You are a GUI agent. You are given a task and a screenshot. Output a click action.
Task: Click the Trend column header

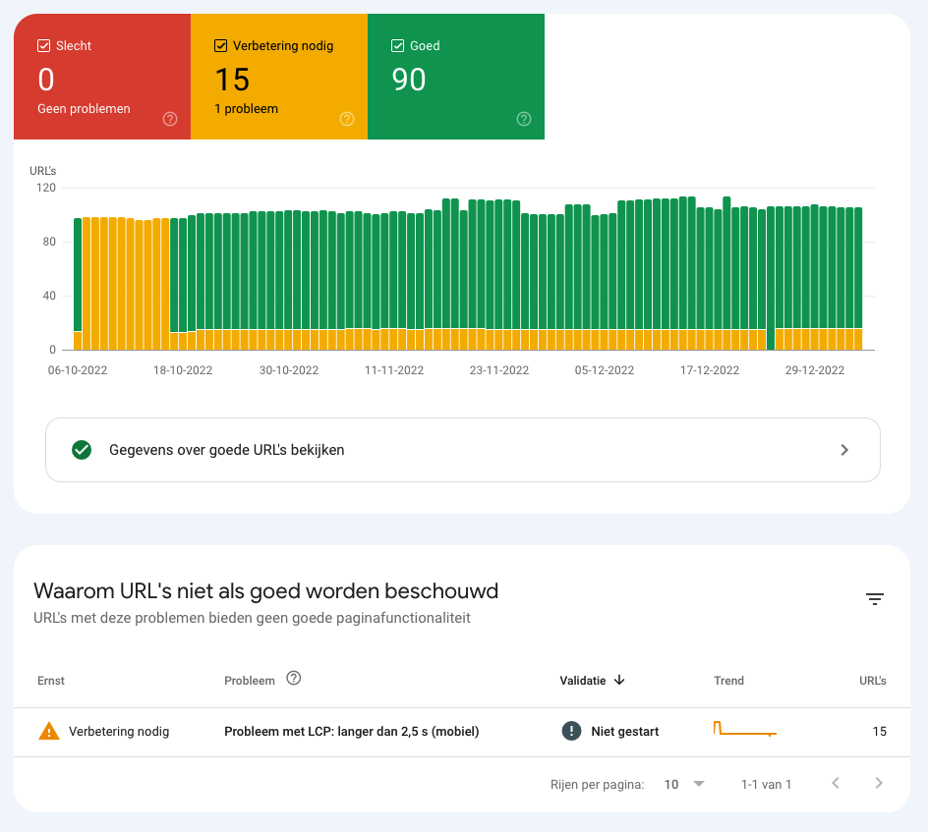[x=728, y=681]
